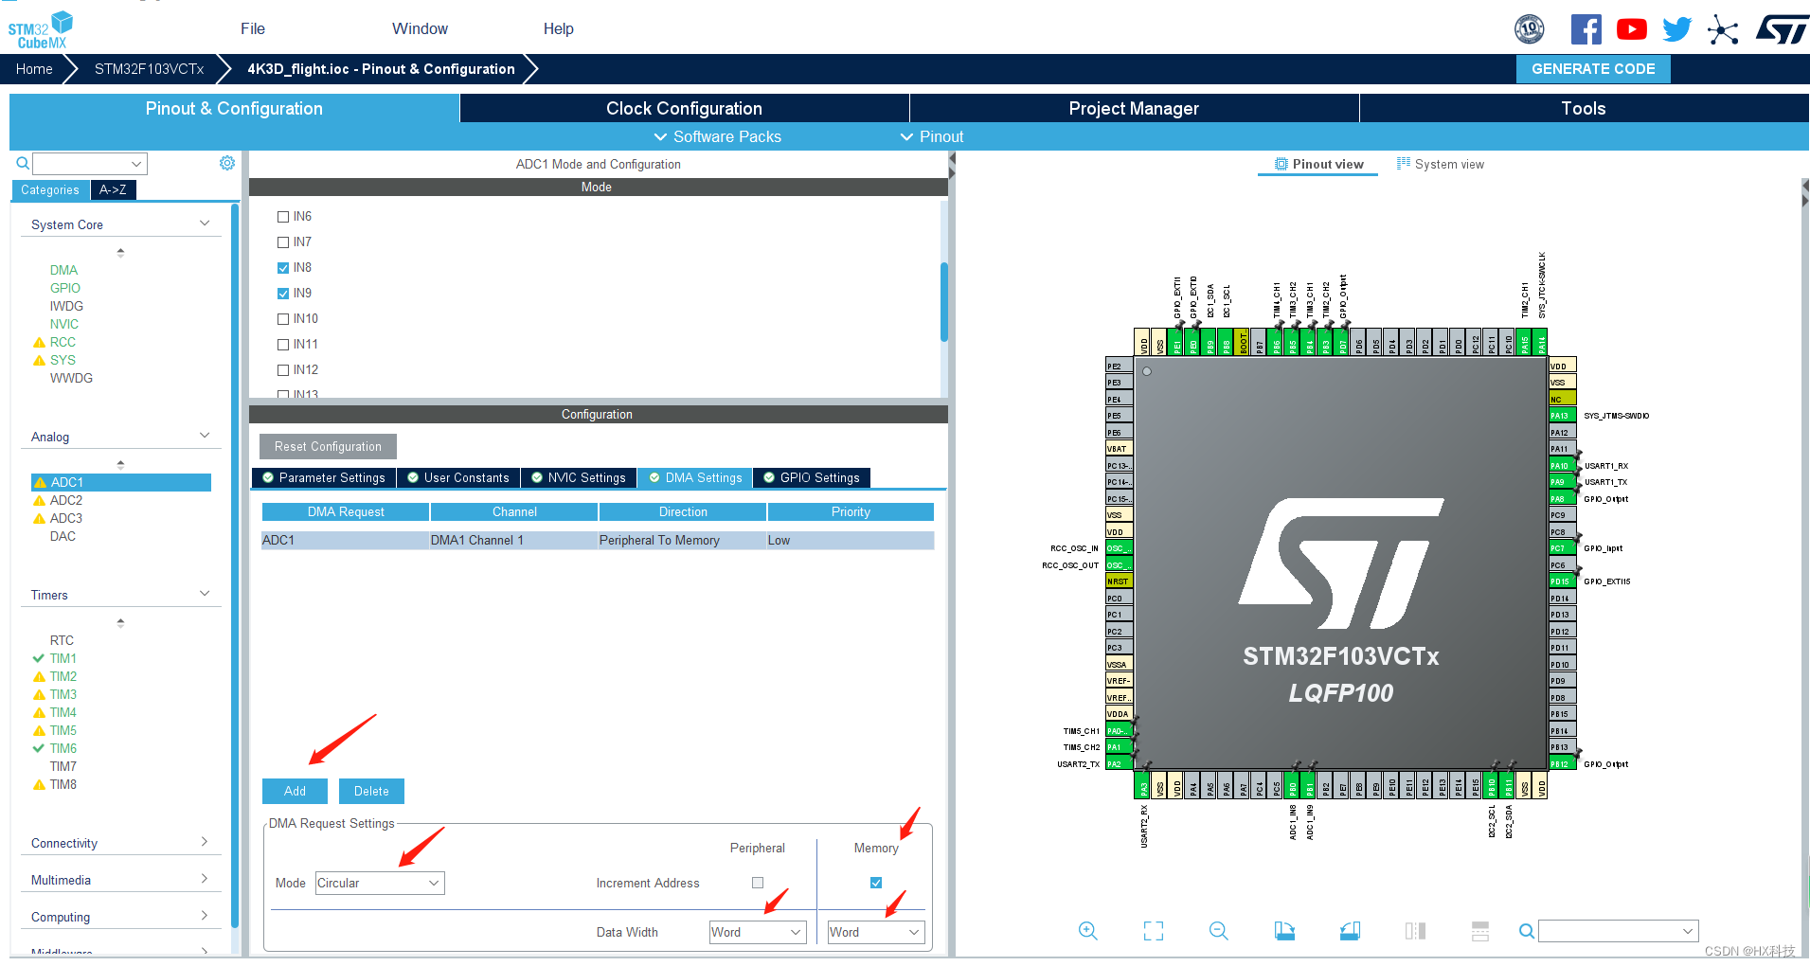
Task: Open the NVIC Settings tab
Action: click(579, 478)
